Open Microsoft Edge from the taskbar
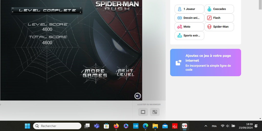 [x=145, y=126]
